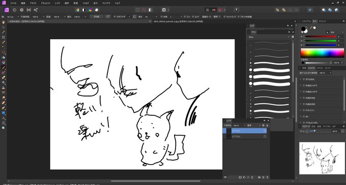Viewport: 346px width, 185px height.
Task: Apply Auto Contrast from the top toolbar
Action: coord(84,10)
